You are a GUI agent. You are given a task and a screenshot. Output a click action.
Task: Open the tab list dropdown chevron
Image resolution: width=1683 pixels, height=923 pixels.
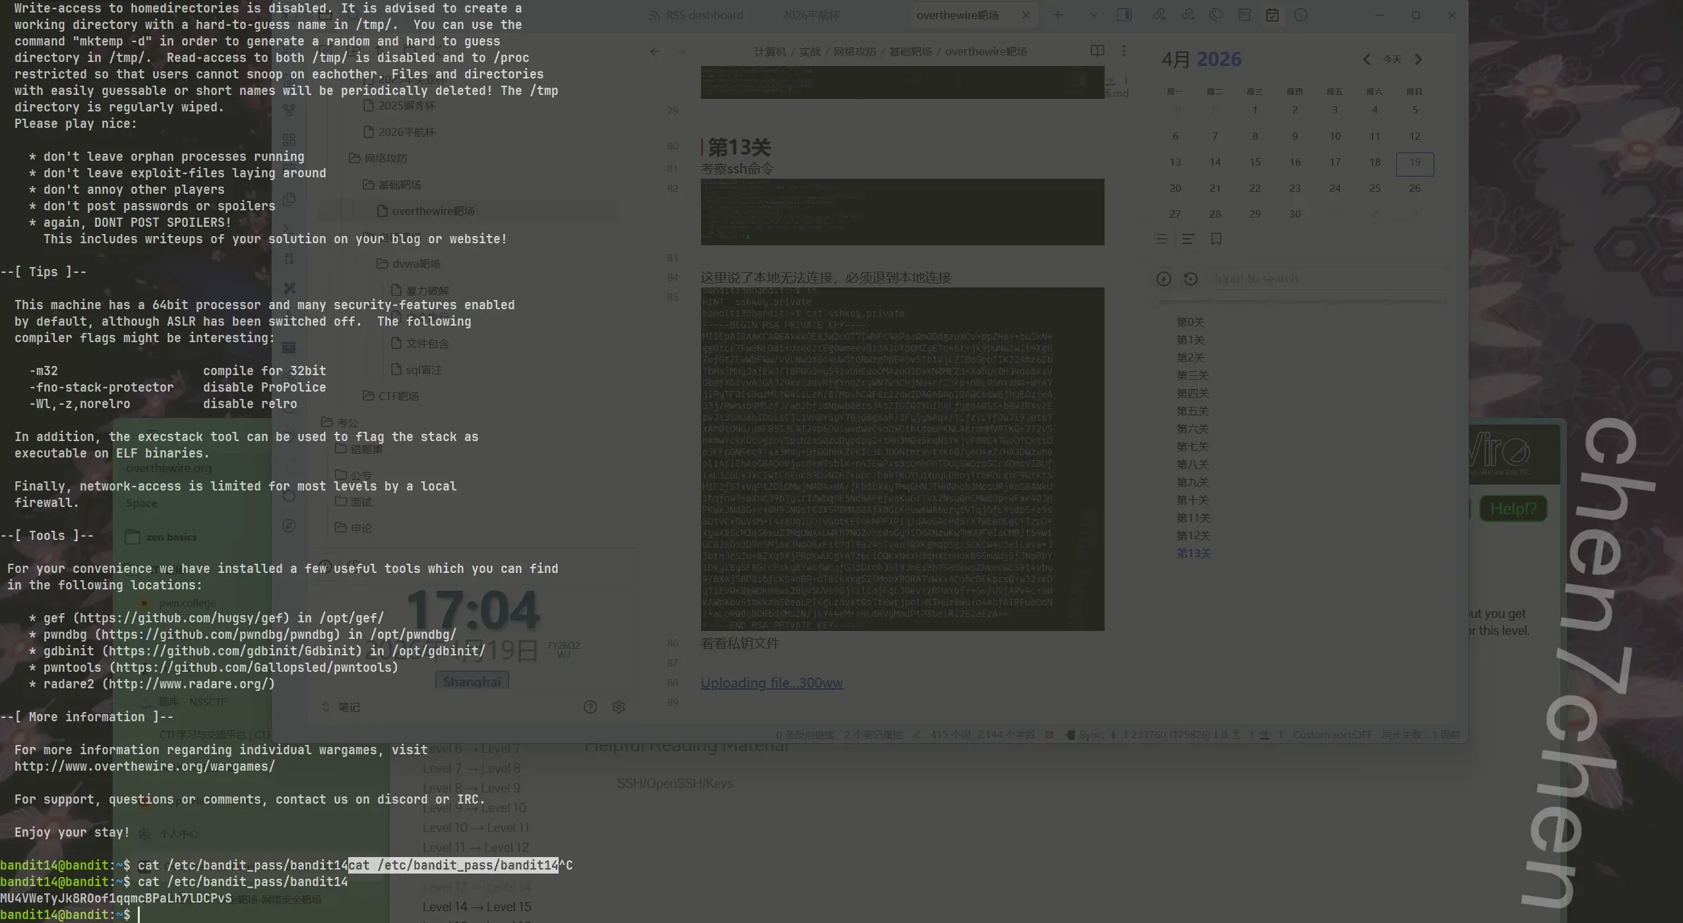[1093, 15]
